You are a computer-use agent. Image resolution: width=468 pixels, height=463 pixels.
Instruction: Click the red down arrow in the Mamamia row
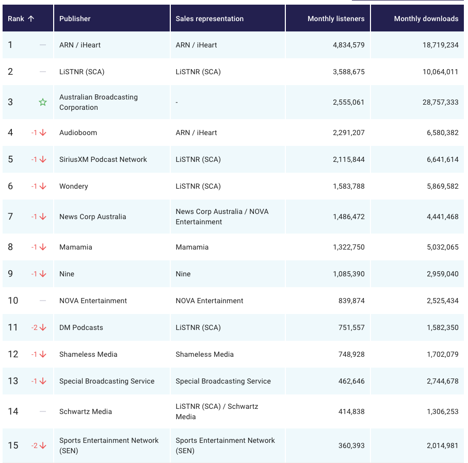pos(43,247)
